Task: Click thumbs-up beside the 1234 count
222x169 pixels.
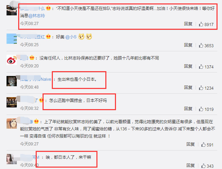Action: 201,88
